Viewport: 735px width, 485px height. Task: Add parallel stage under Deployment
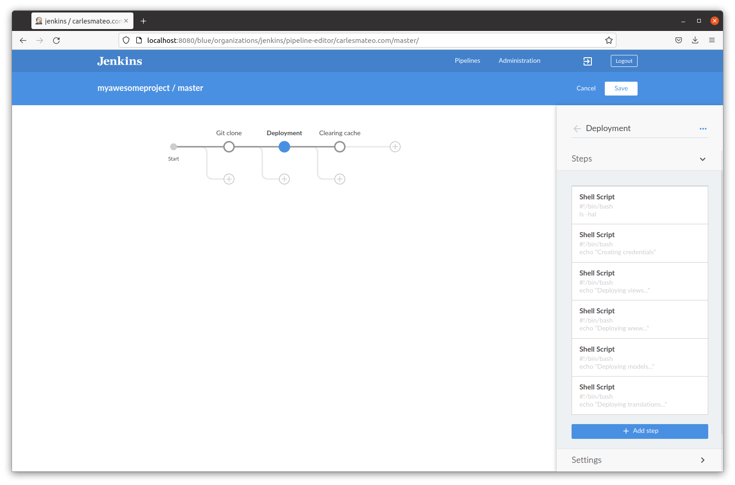(284, 179)
